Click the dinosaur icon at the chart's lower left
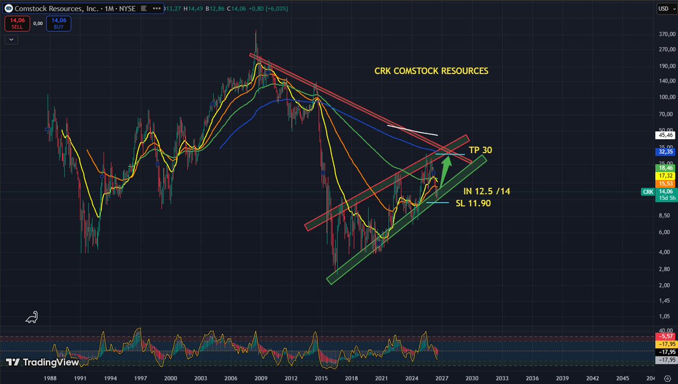 [32, 317]
